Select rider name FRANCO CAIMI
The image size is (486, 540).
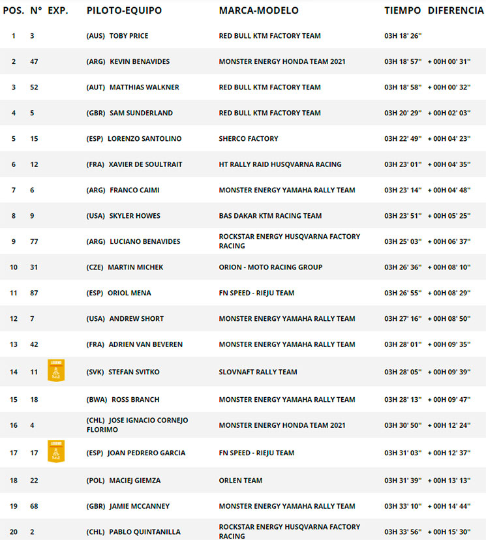134,190
